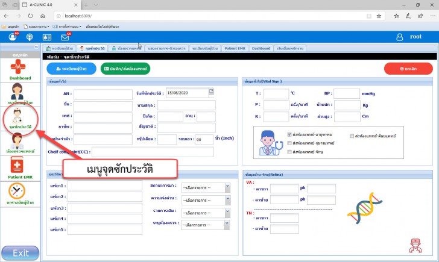Click green บันทึก/ส่งห้องแพทย์ button

[125, 69]
